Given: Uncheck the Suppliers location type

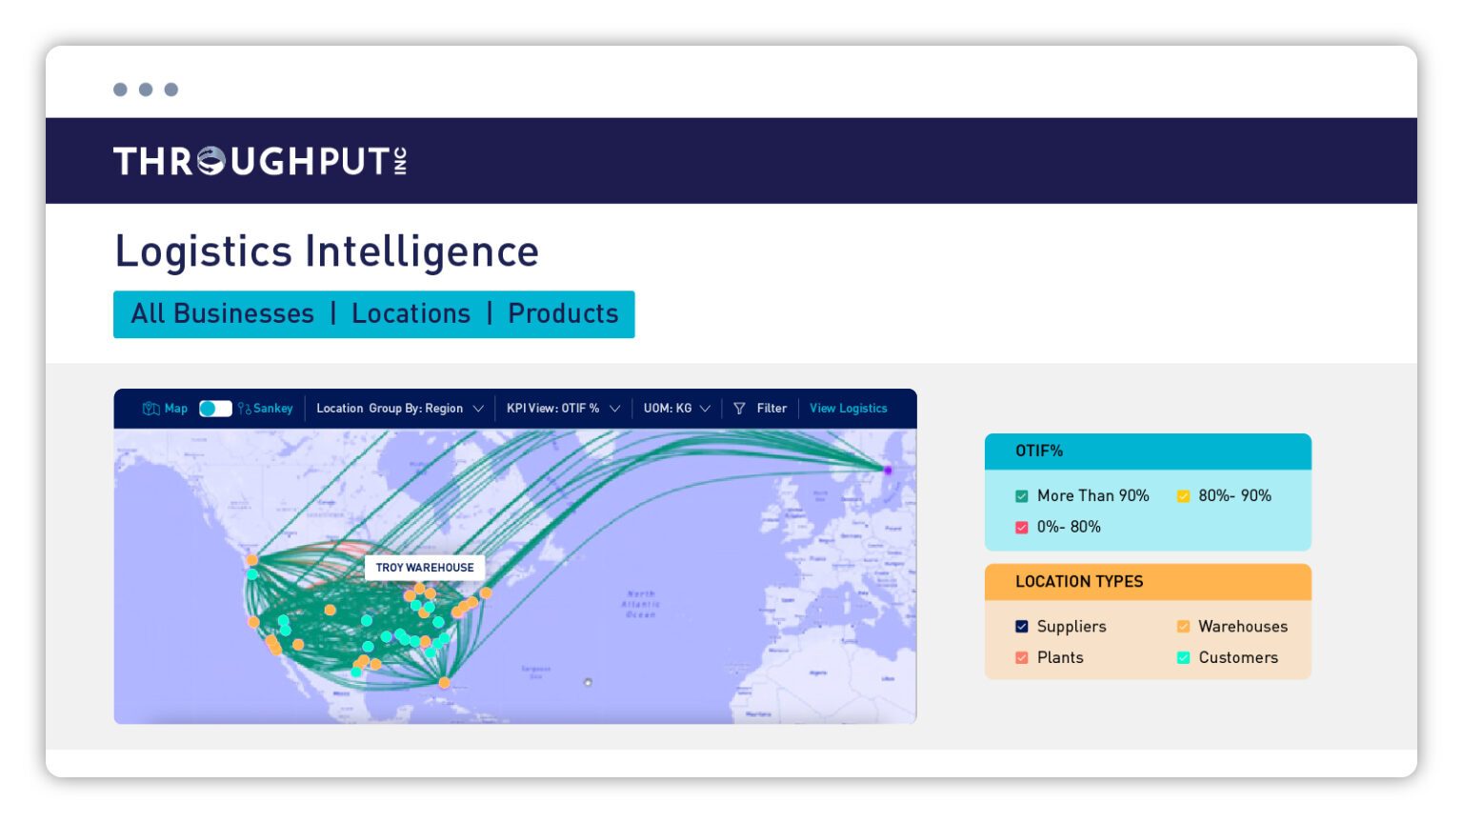Looking at the screenshot, I should (x=1021, y=626).
